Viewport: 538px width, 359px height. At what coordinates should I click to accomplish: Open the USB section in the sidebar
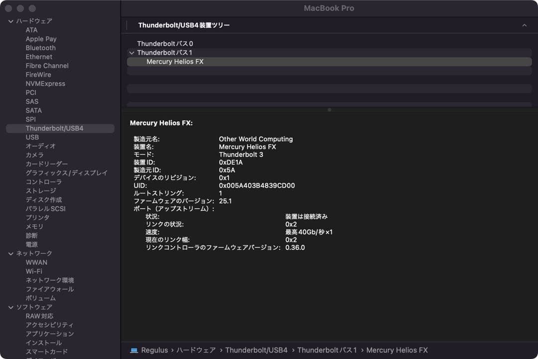click(32, 137)
